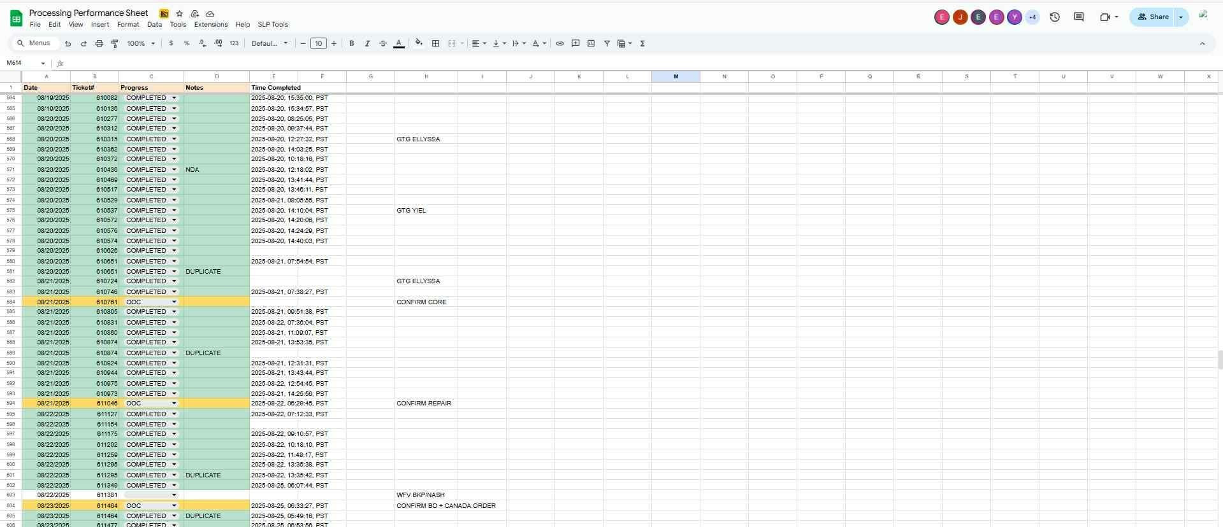Open filter views dropdown
This screenshot has height=527, width=1223.
[625, 43]
